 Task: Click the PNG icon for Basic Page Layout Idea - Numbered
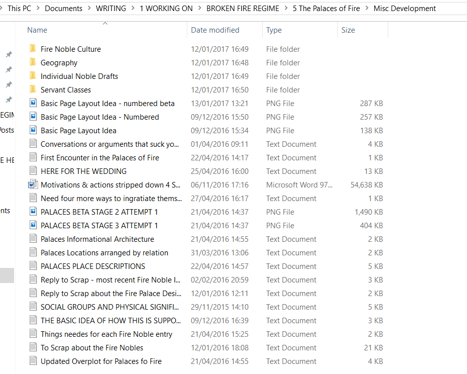[x=33, y=117]
